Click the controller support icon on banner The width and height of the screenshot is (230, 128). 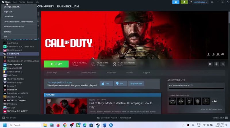223,54
